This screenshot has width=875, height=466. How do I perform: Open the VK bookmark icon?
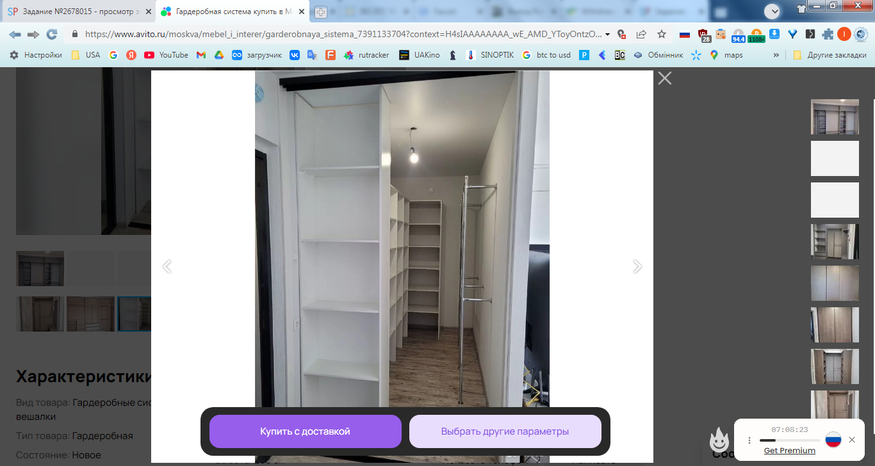(295, 55)
